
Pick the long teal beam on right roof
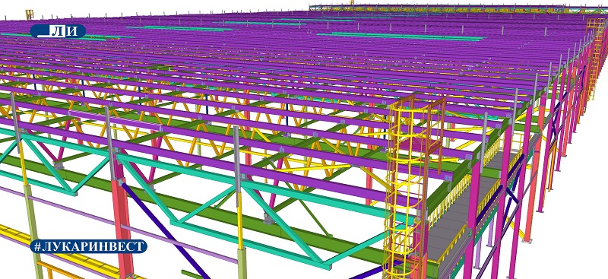click(x=401, y=36)
